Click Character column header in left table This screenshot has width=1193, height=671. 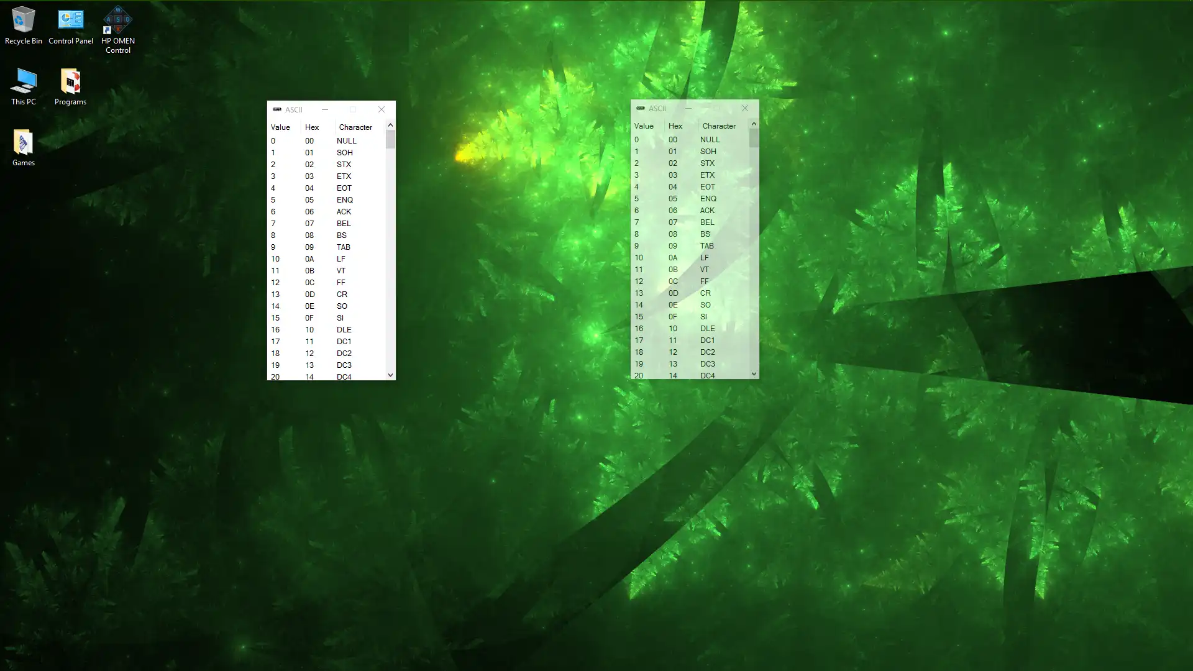(x=355, y=127)
